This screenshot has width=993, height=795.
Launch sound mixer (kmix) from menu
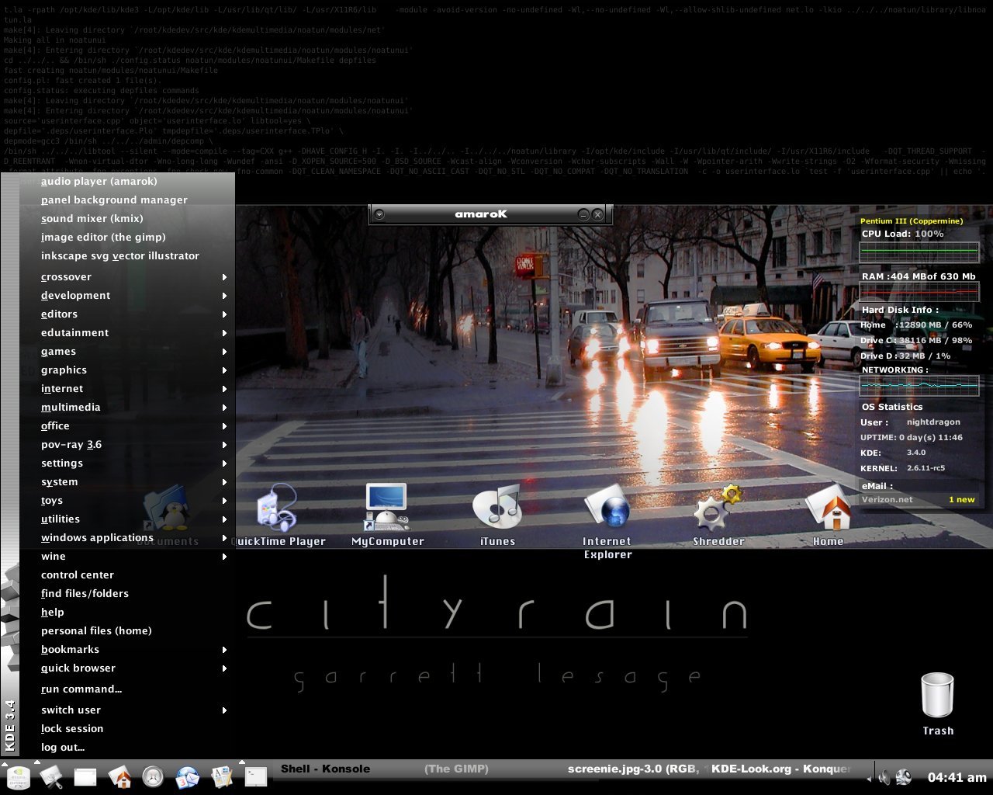(x=127, y=219)
